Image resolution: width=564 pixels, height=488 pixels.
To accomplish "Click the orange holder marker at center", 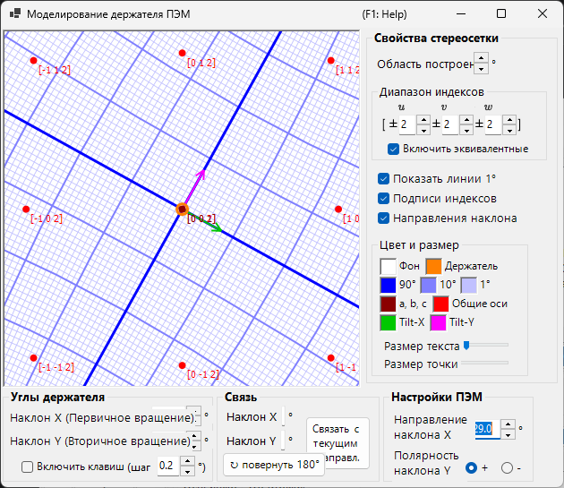I will (x=183, y=210).
